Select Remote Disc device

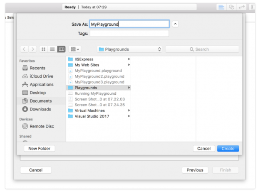(38, 126)
